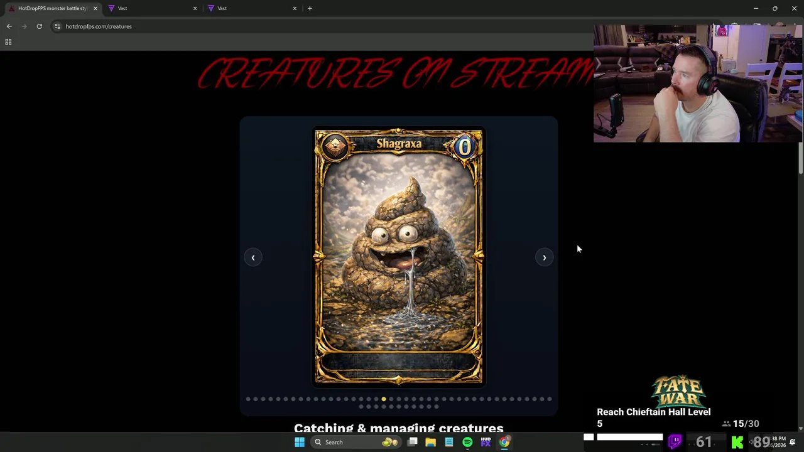Image resolution: width=804 pixels, height=452 pixels.
Task: Open the notification bell in the system tray
Action: coord(793,442)
